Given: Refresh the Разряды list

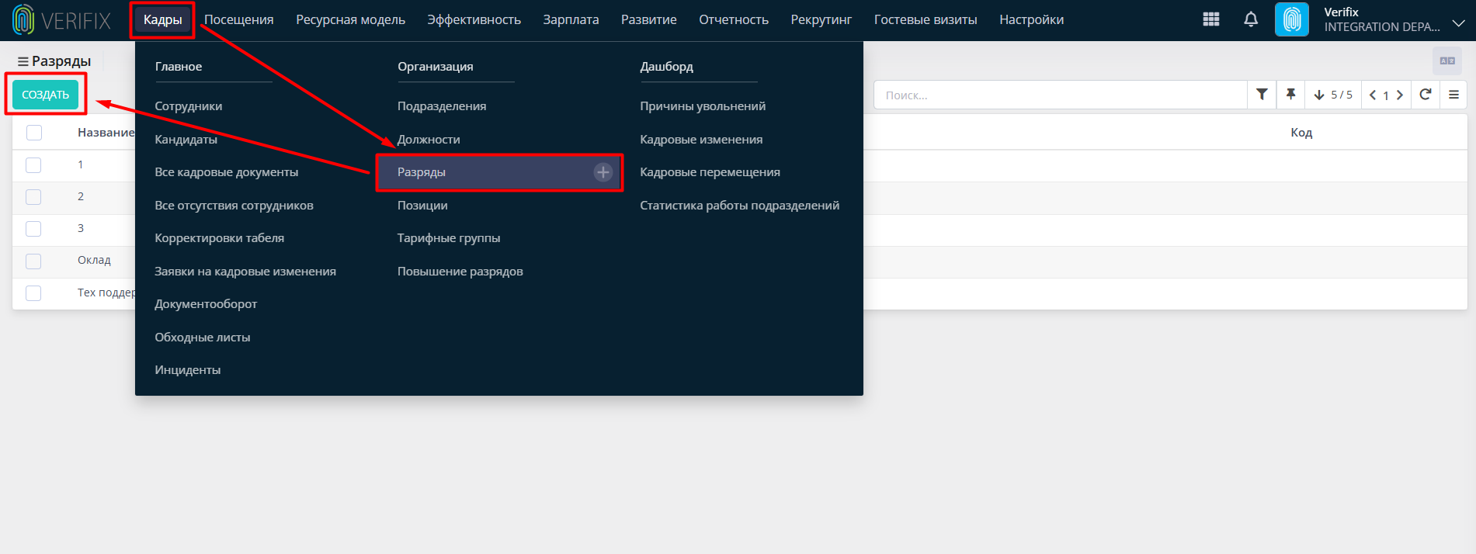Looking at the screenshot, I should [1426, 95].
